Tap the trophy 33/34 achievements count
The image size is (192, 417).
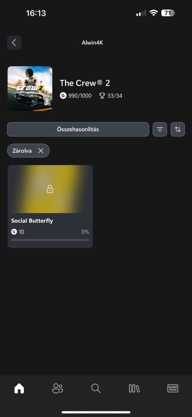(x=111, y=96)
